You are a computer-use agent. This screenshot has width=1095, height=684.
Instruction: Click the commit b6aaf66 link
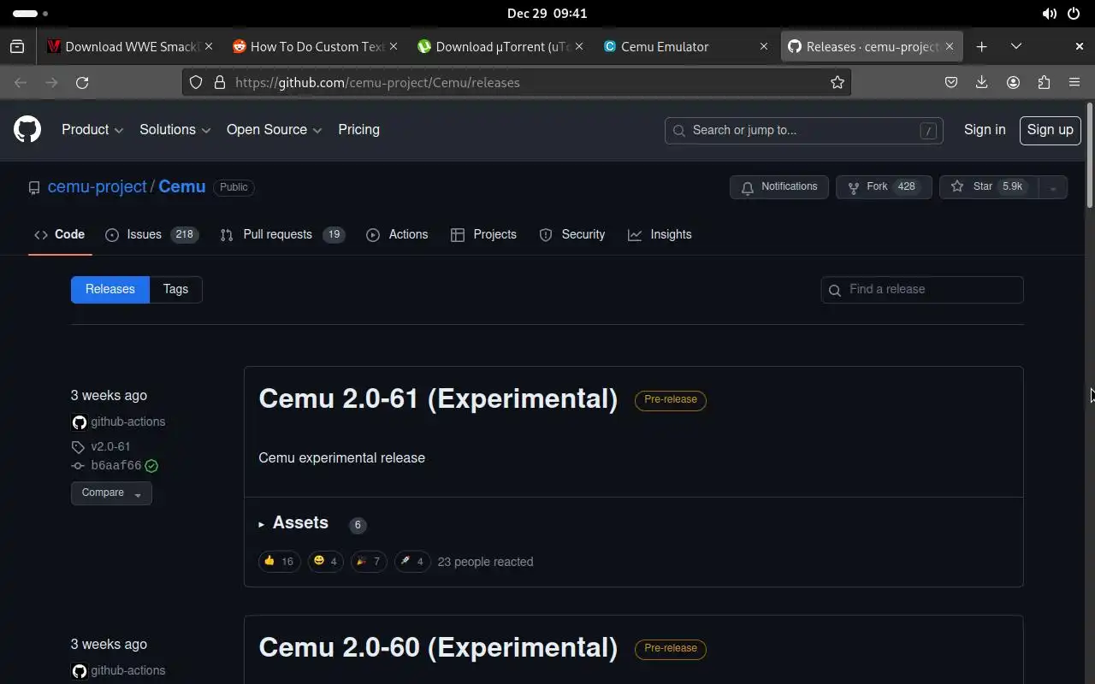tap(115, 466)
